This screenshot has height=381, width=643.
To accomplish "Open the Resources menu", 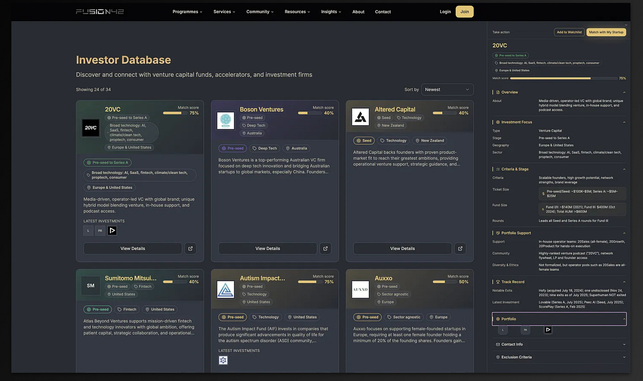I will point(297,12).
